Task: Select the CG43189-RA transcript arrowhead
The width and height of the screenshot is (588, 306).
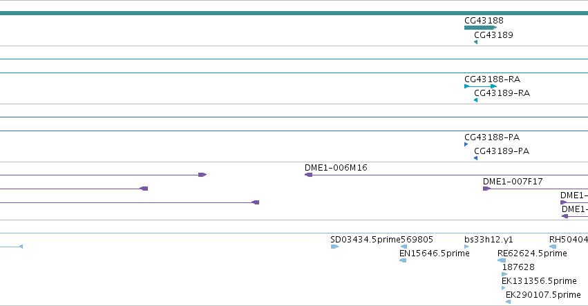Action: [x=476, y=100]
